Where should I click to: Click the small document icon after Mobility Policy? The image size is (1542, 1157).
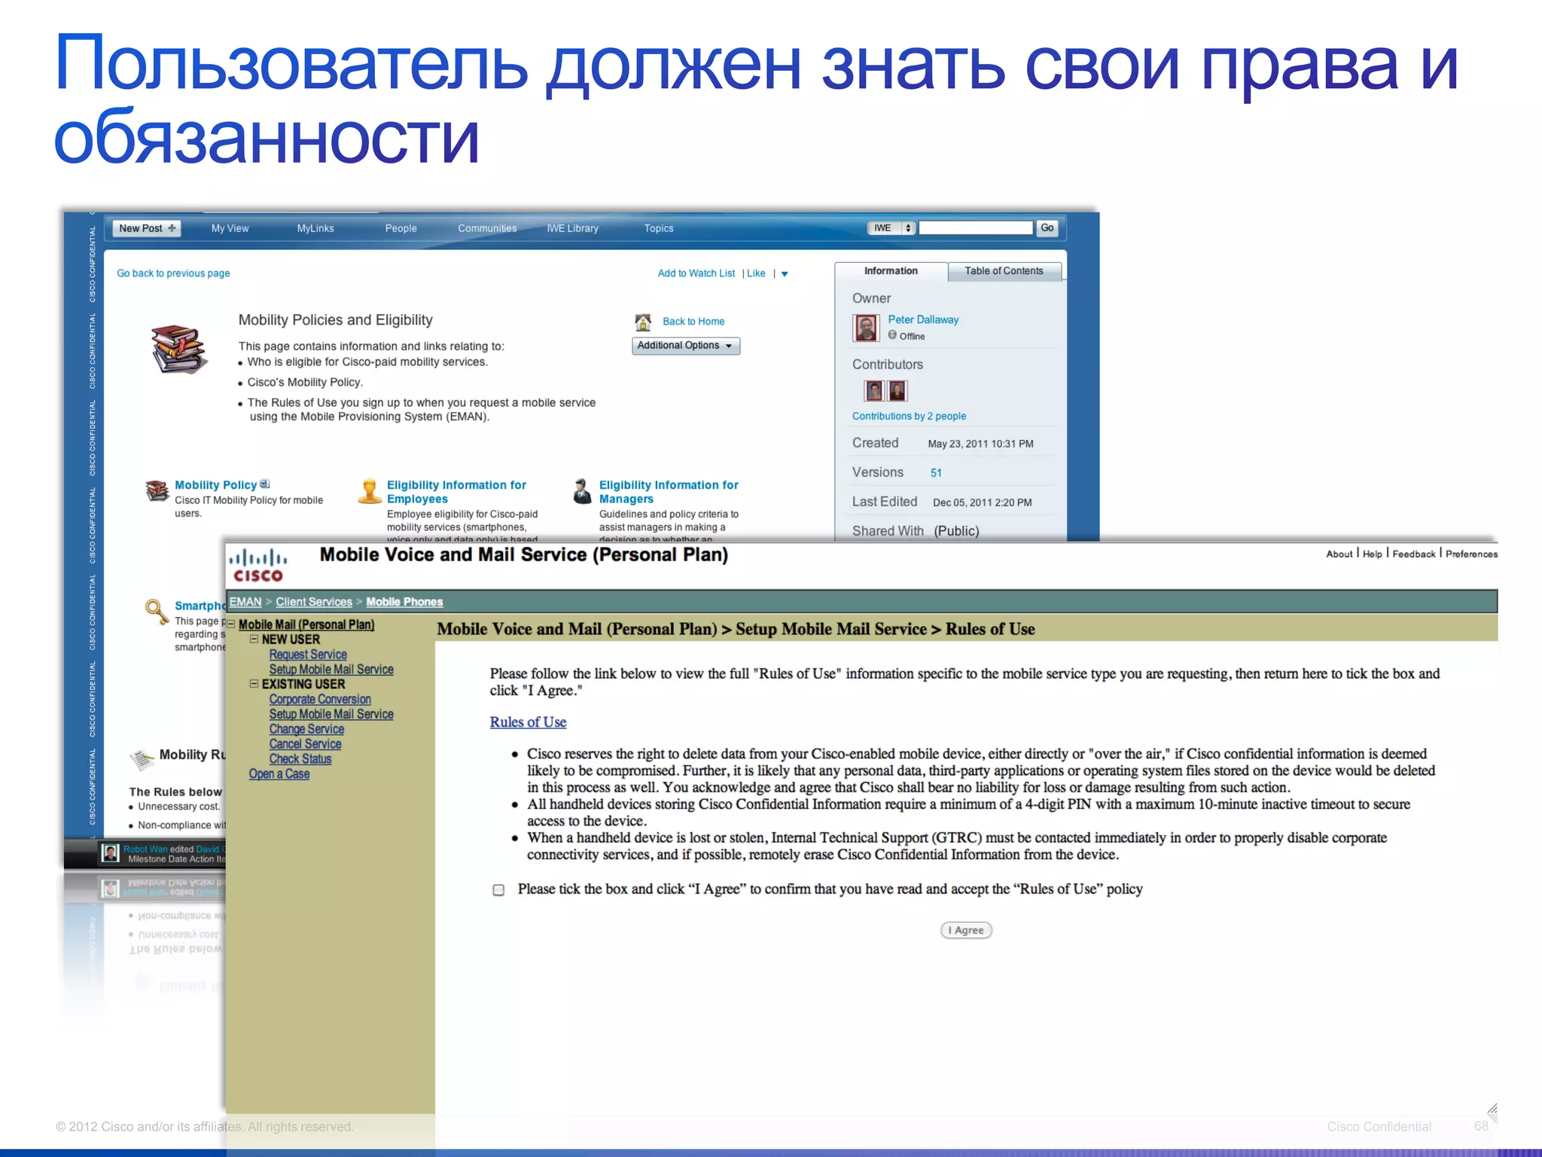[264, 484]
